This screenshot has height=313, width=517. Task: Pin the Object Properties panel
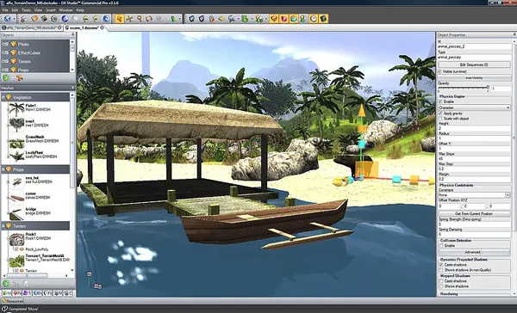(x=514, y=34)
